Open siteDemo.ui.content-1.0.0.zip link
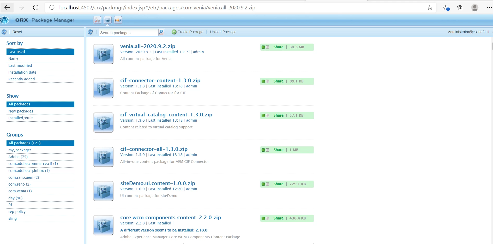493x244 pixels. (158, 183)
